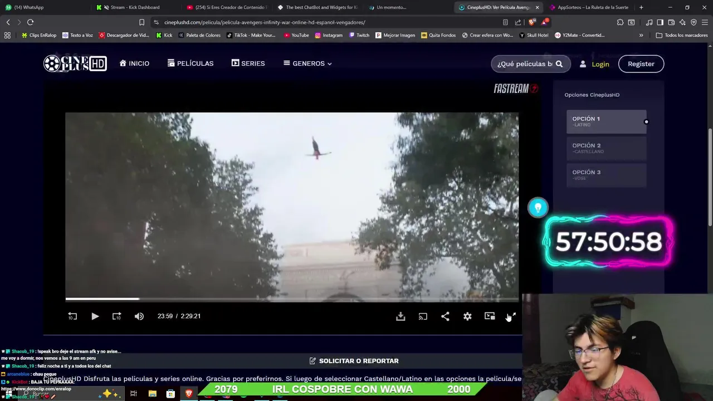
Task: Select OPCIÓN 2 Castellano server
Action: (x=606, y=148)
